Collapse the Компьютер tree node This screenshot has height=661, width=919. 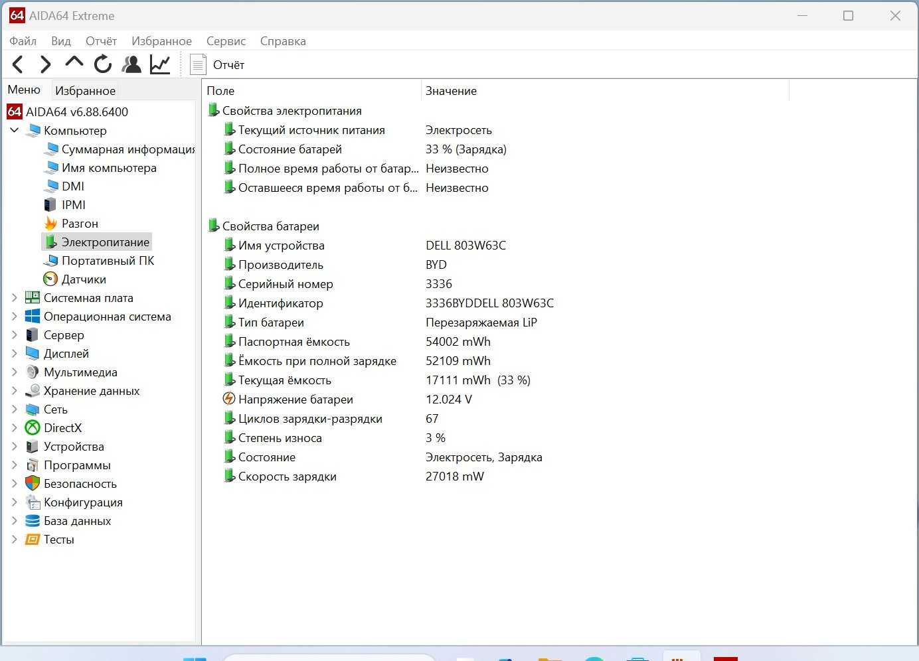[x=15, y=130]
